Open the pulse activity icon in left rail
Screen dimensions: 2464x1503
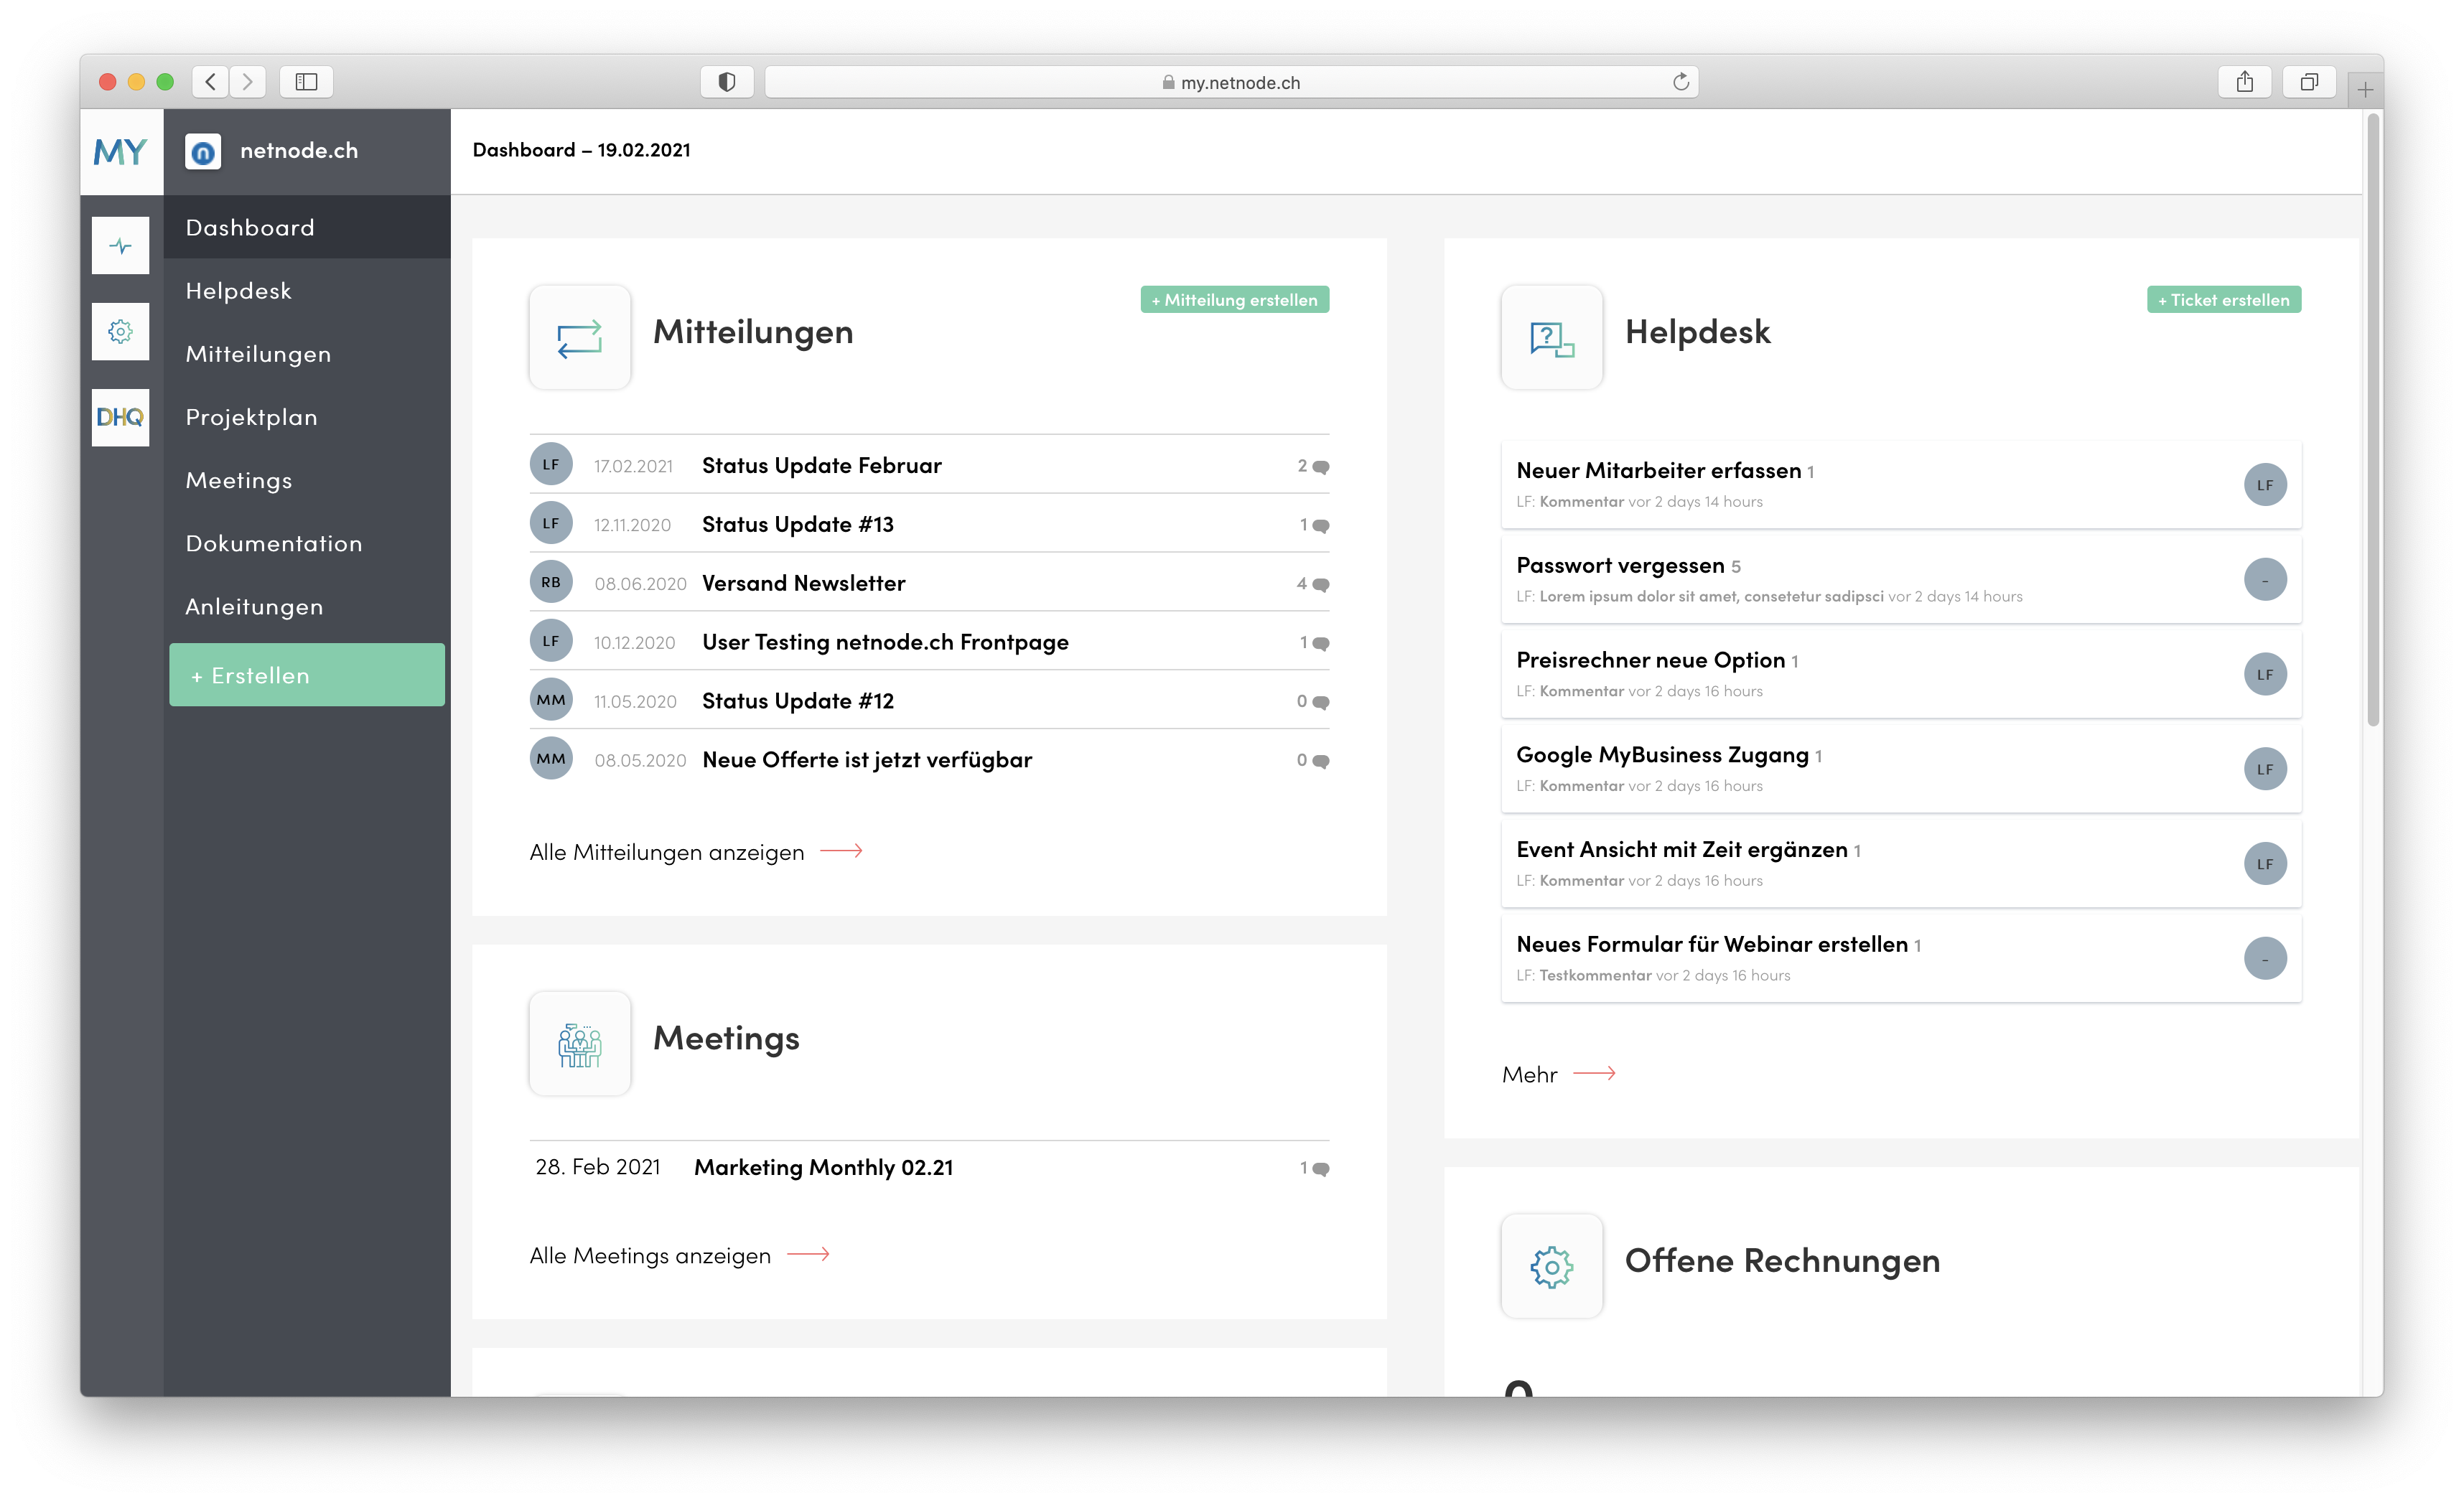point(120,245)
